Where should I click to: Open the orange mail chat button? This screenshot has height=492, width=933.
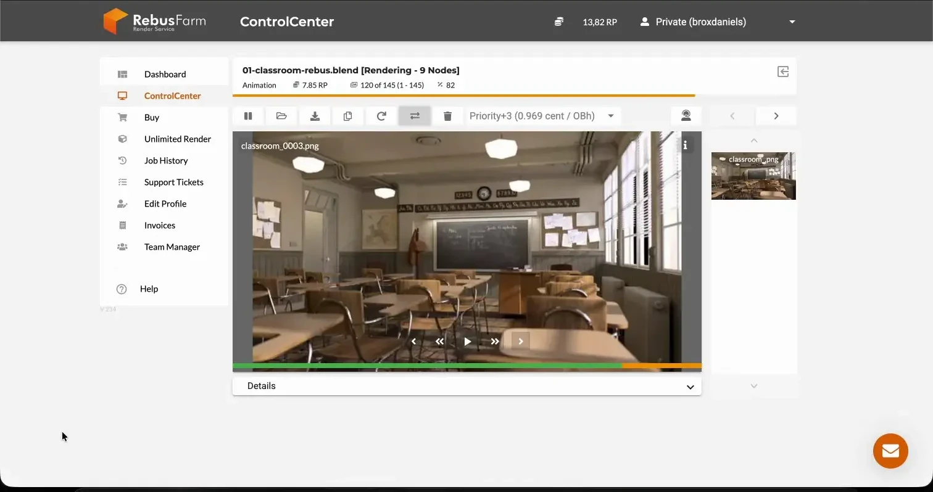(890, 451)
